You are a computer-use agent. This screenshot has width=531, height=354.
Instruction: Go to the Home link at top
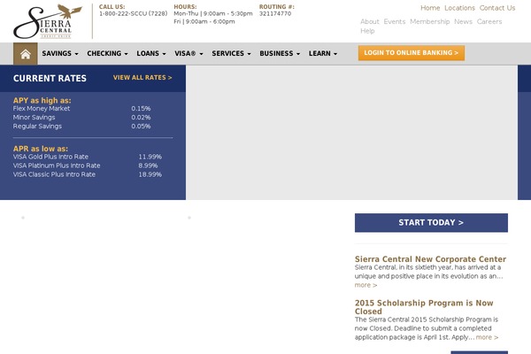pyautogui.click(x=430, y=8)
